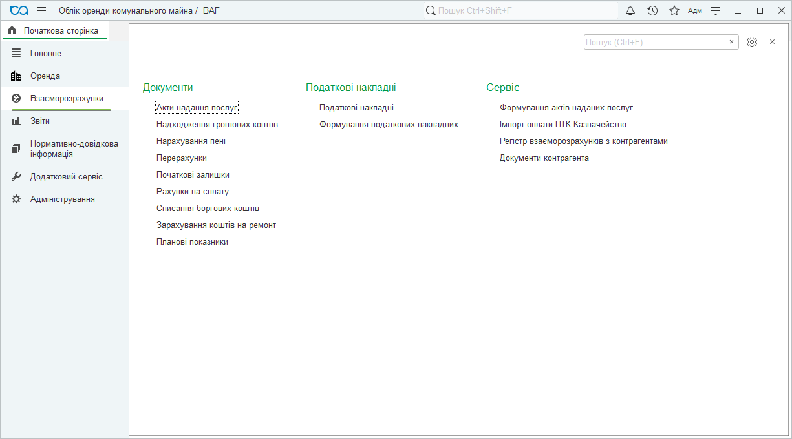This screenshot has height=439, width=792.
Task: Open the section settings gear icon
Action: point(751,42)
